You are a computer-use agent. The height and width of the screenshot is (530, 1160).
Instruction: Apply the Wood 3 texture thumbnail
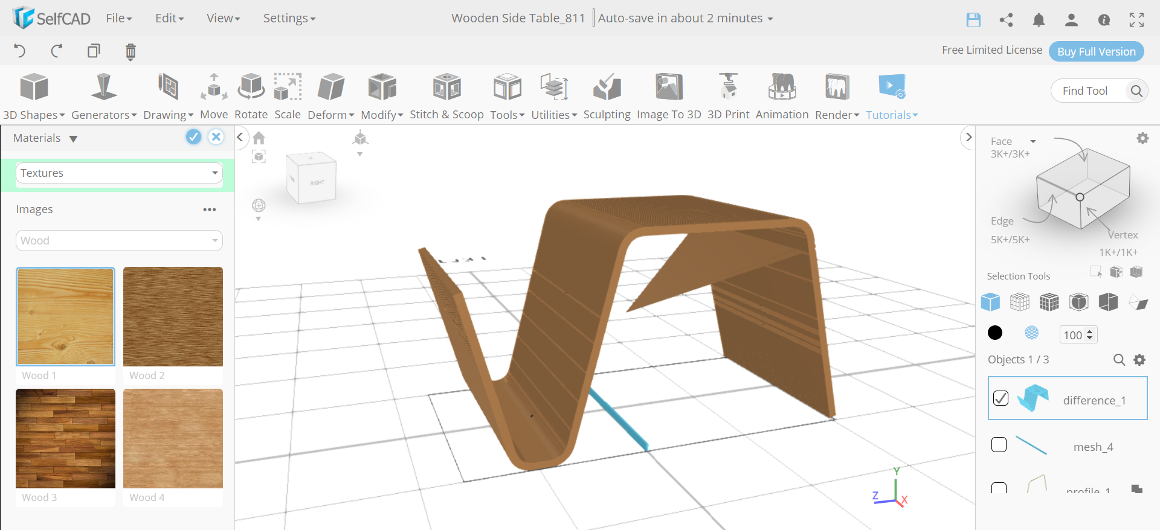click(66, 438)
